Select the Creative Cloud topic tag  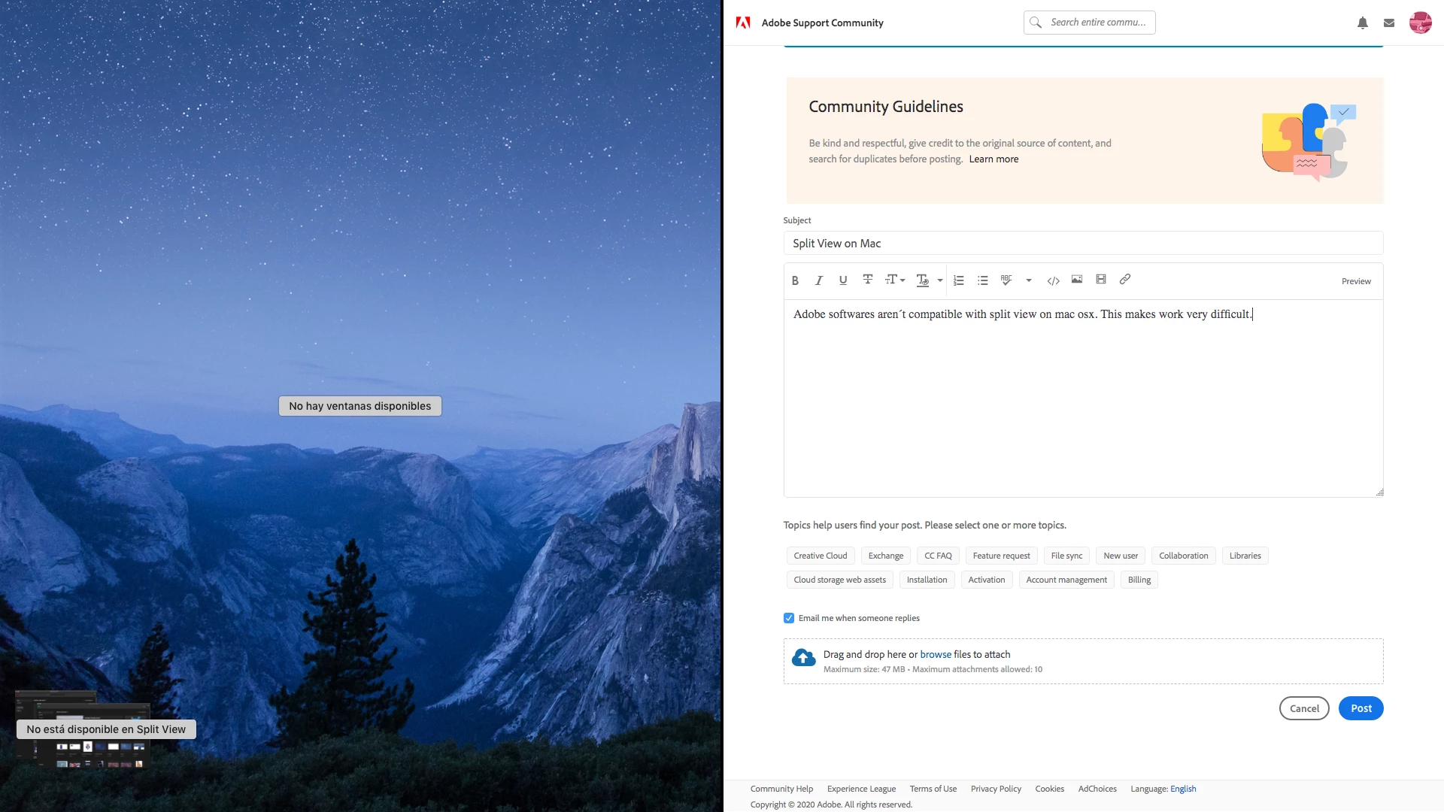point(820,556)
